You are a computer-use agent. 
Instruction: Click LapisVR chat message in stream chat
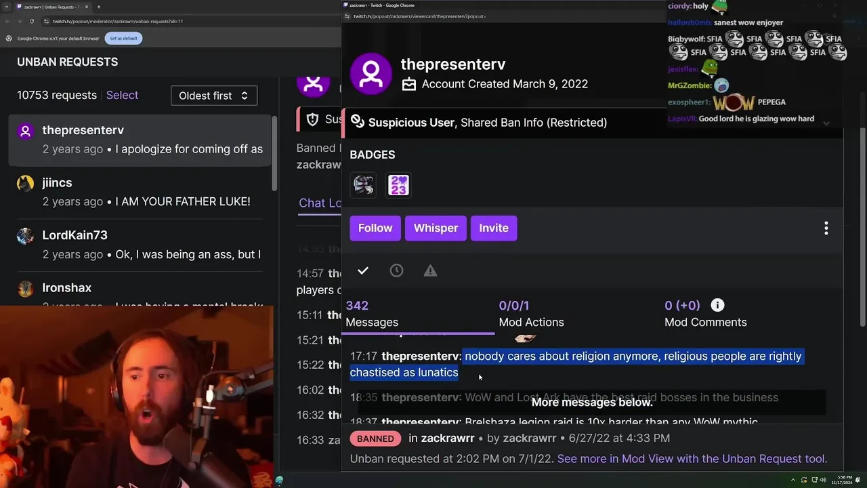click(x=741, y=119)
